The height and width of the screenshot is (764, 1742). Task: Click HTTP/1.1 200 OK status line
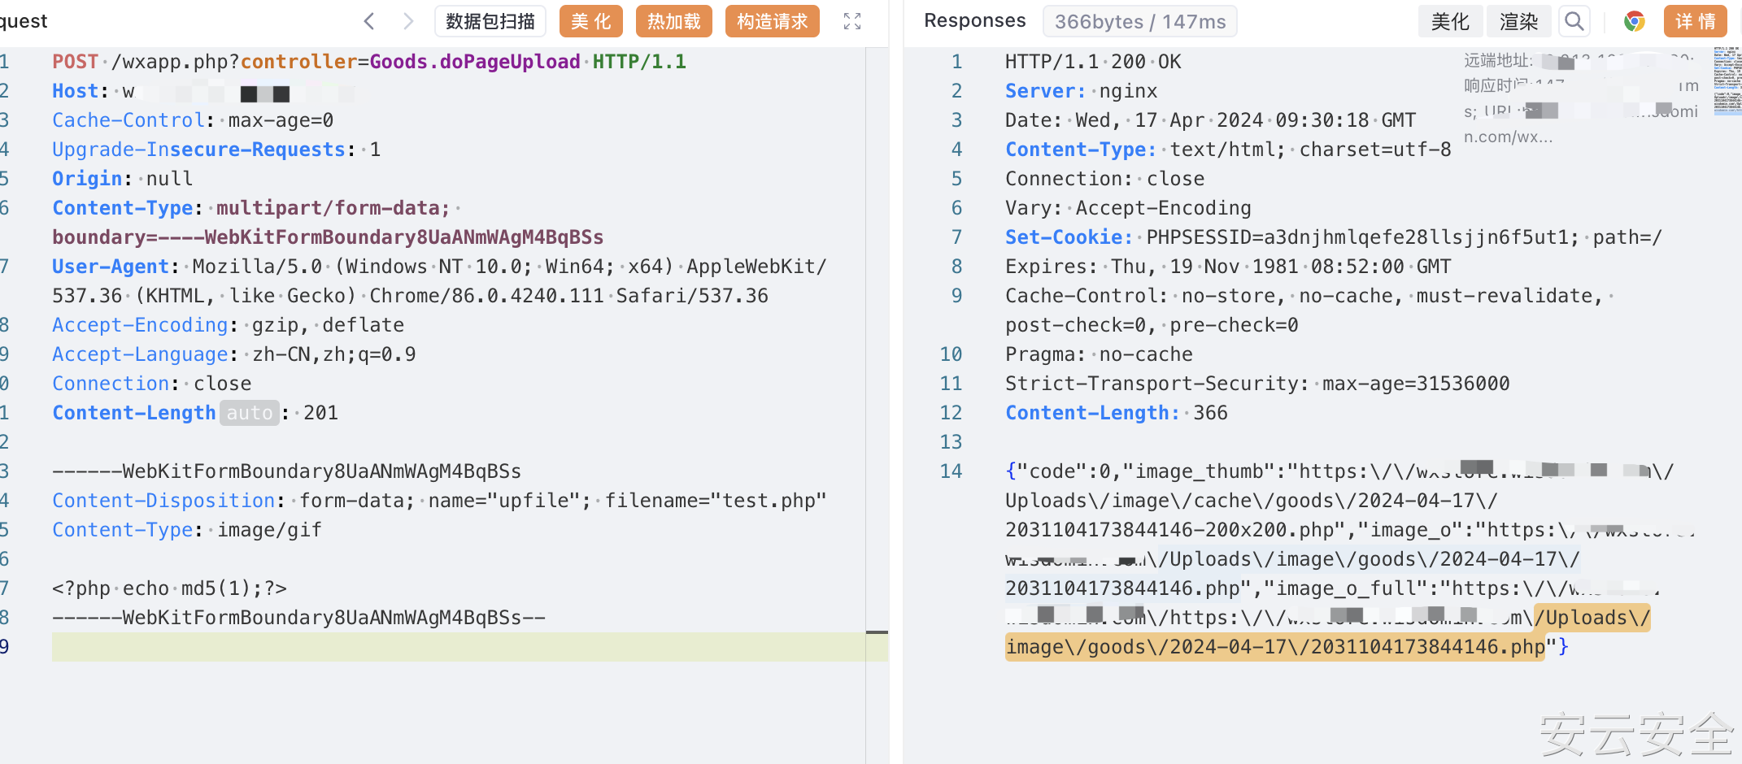tap(1093, 62)
